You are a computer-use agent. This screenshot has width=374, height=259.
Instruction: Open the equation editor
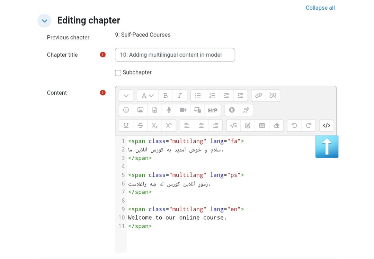tap(233, 126)
